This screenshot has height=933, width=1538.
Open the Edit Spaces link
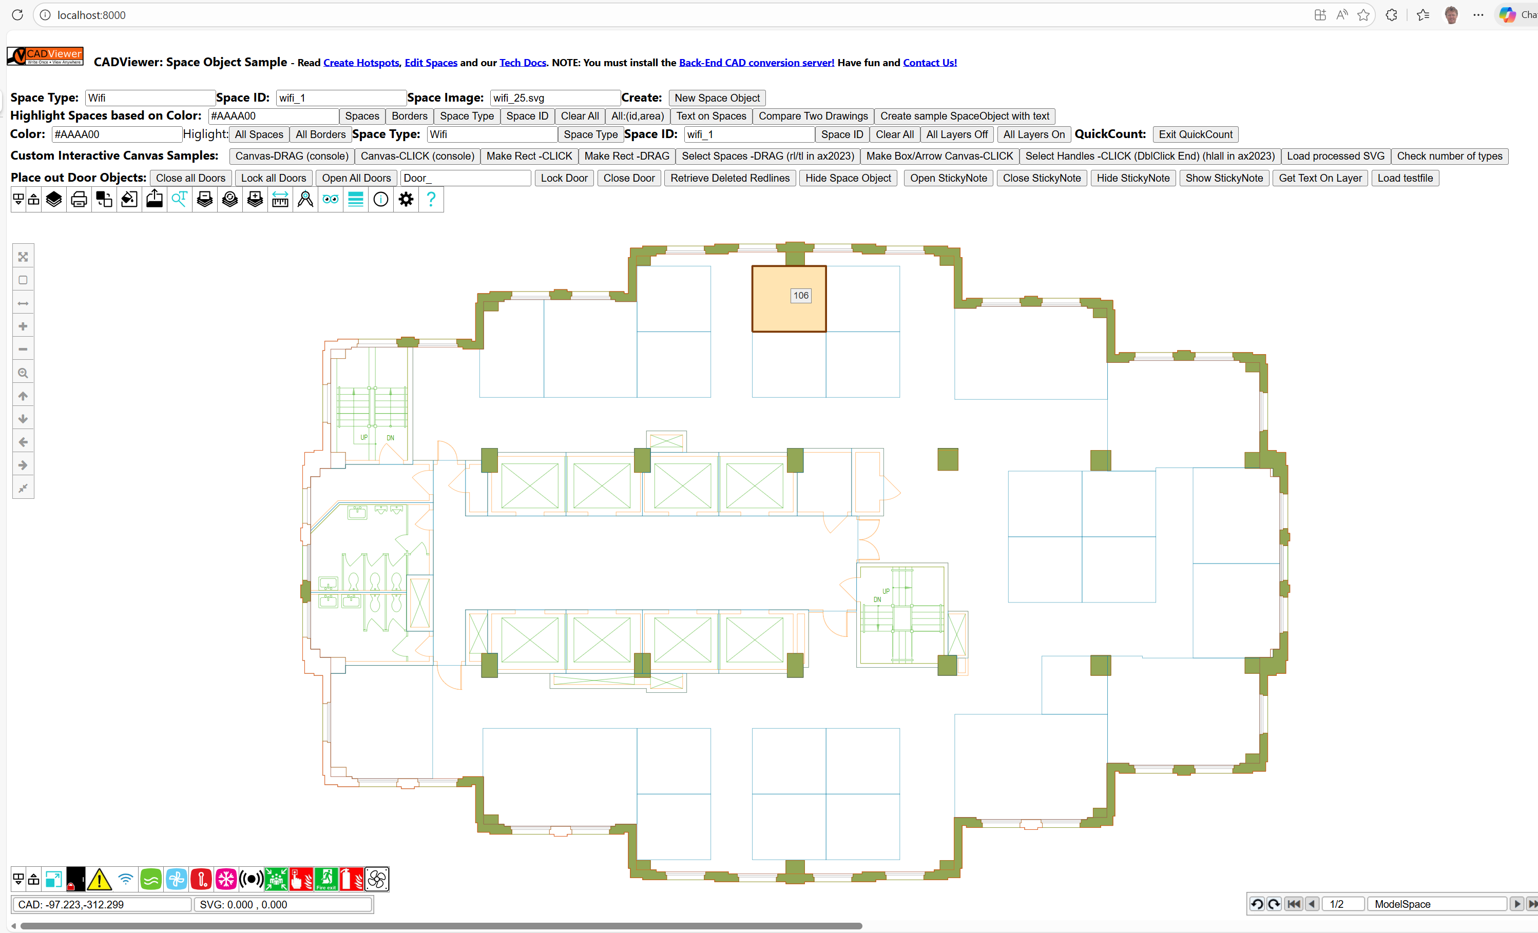point(431,63)
